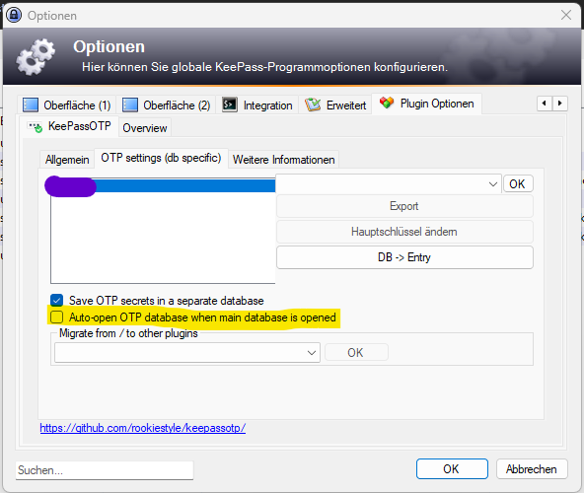
Task: Open the Weitere Informationen tab
Action: click(x=283, y=160)
